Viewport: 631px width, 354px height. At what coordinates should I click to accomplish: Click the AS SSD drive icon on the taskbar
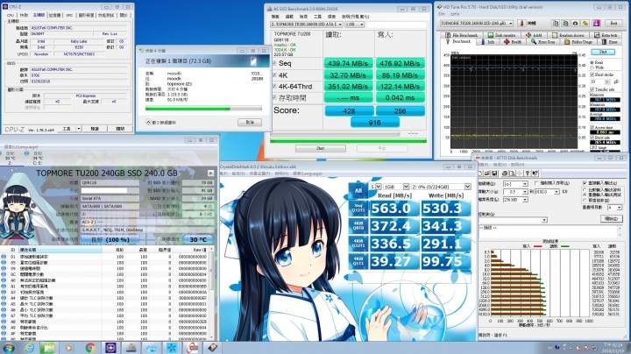point(131,348)
